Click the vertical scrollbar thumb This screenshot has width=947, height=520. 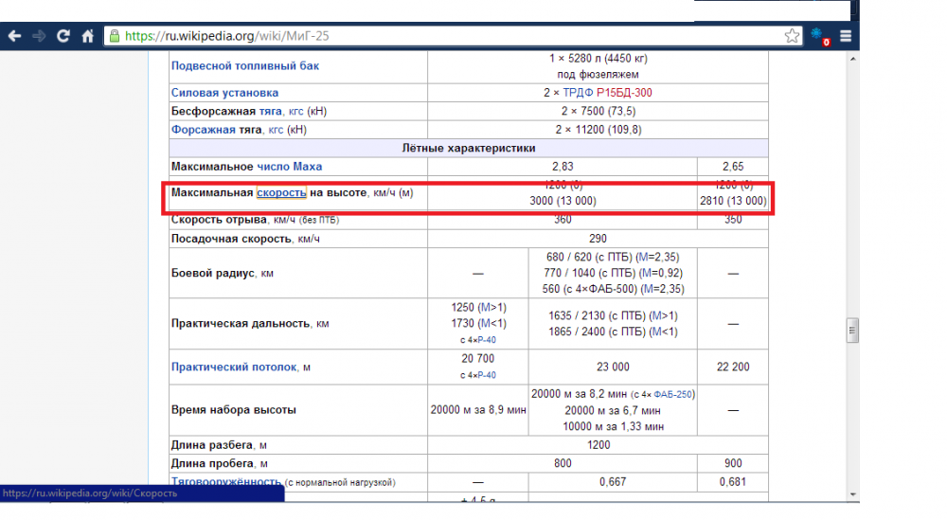click(852, 331)
